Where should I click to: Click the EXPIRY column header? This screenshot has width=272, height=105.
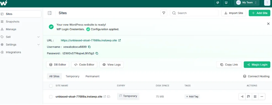point(121,86)
